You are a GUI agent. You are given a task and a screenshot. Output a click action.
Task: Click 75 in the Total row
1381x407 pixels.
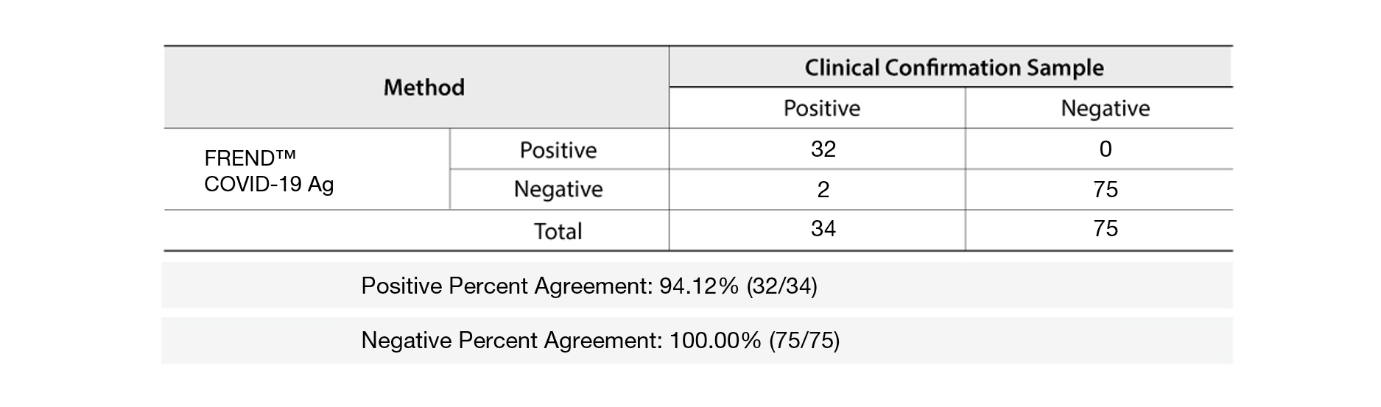tap(1105, 229)
